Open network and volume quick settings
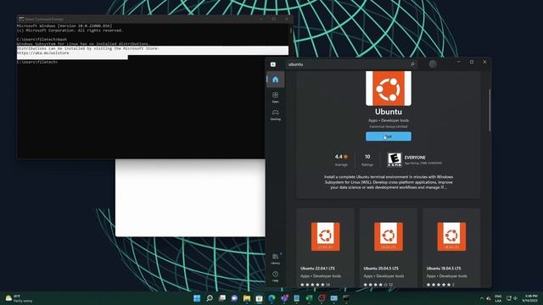Screen dimensions: 543x305 tap(512, 298)
